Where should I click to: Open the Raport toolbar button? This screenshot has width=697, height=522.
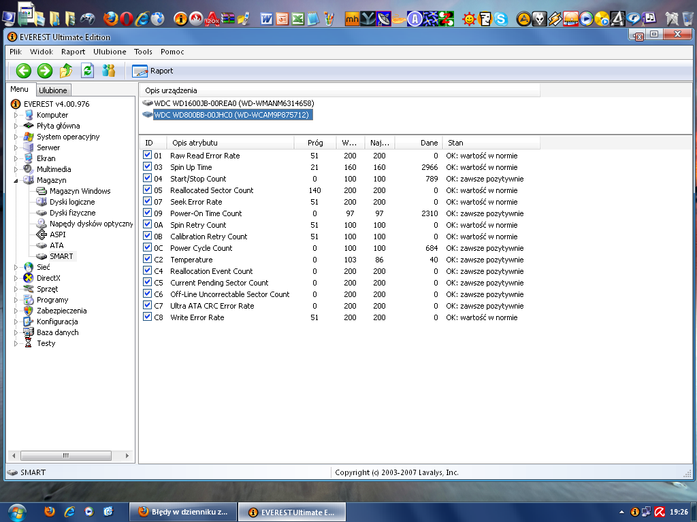[152, 71]
